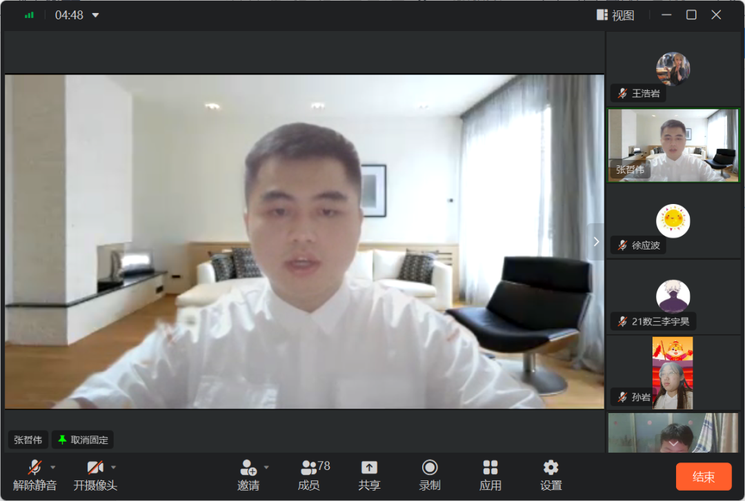Click the green network signal icon
745x501 pixels.
(x=29, y=15)
